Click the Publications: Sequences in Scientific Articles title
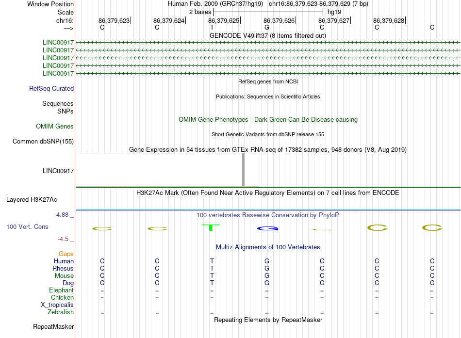This screenshot has width=461, height=338. [268, 97]
